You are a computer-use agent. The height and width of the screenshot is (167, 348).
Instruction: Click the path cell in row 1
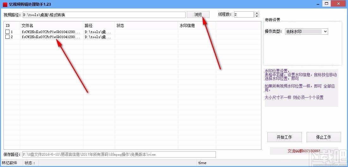(x=98, y=32)
